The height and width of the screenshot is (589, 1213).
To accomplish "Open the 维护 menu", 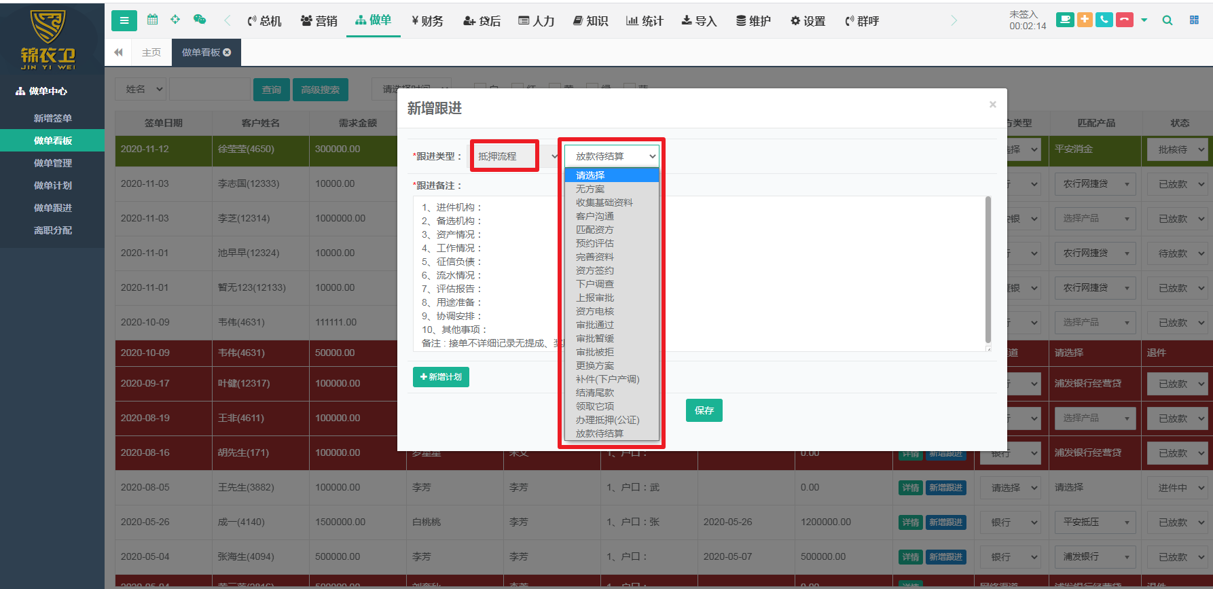I will 754,21.
